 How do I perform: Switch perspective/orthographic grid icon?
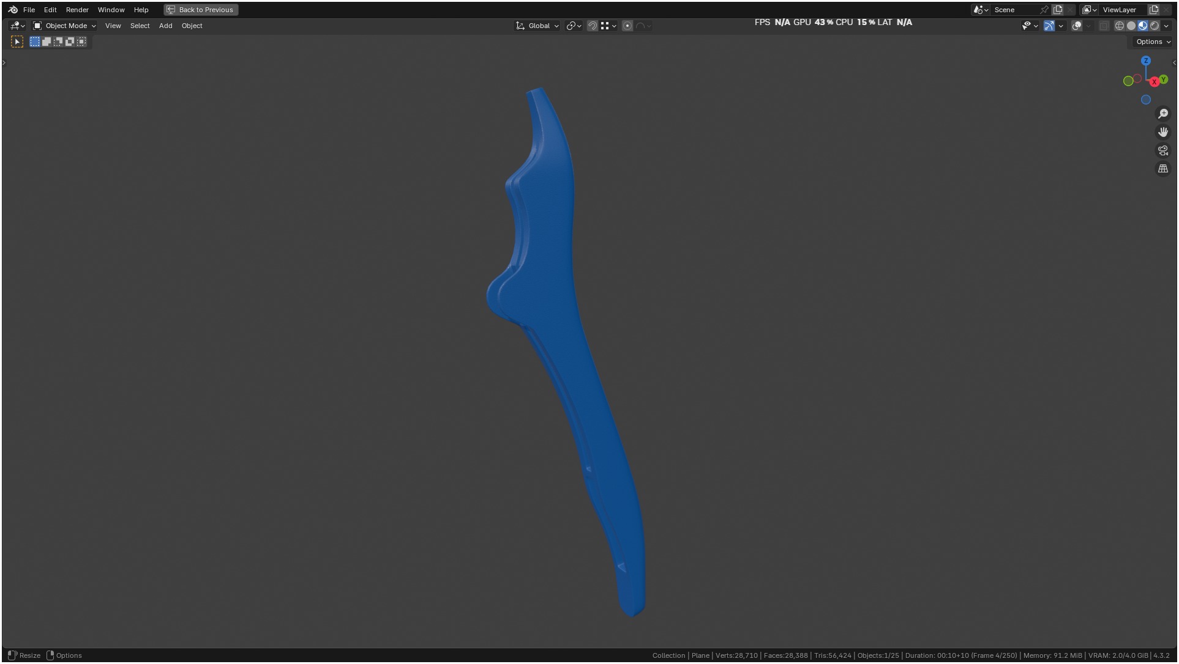click(1163, 169)
